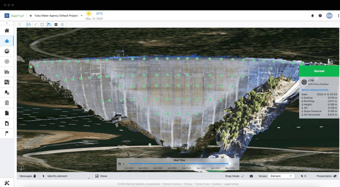Click the CM user avatar
This screenshot has height=187, width=340.
point(329,15)
